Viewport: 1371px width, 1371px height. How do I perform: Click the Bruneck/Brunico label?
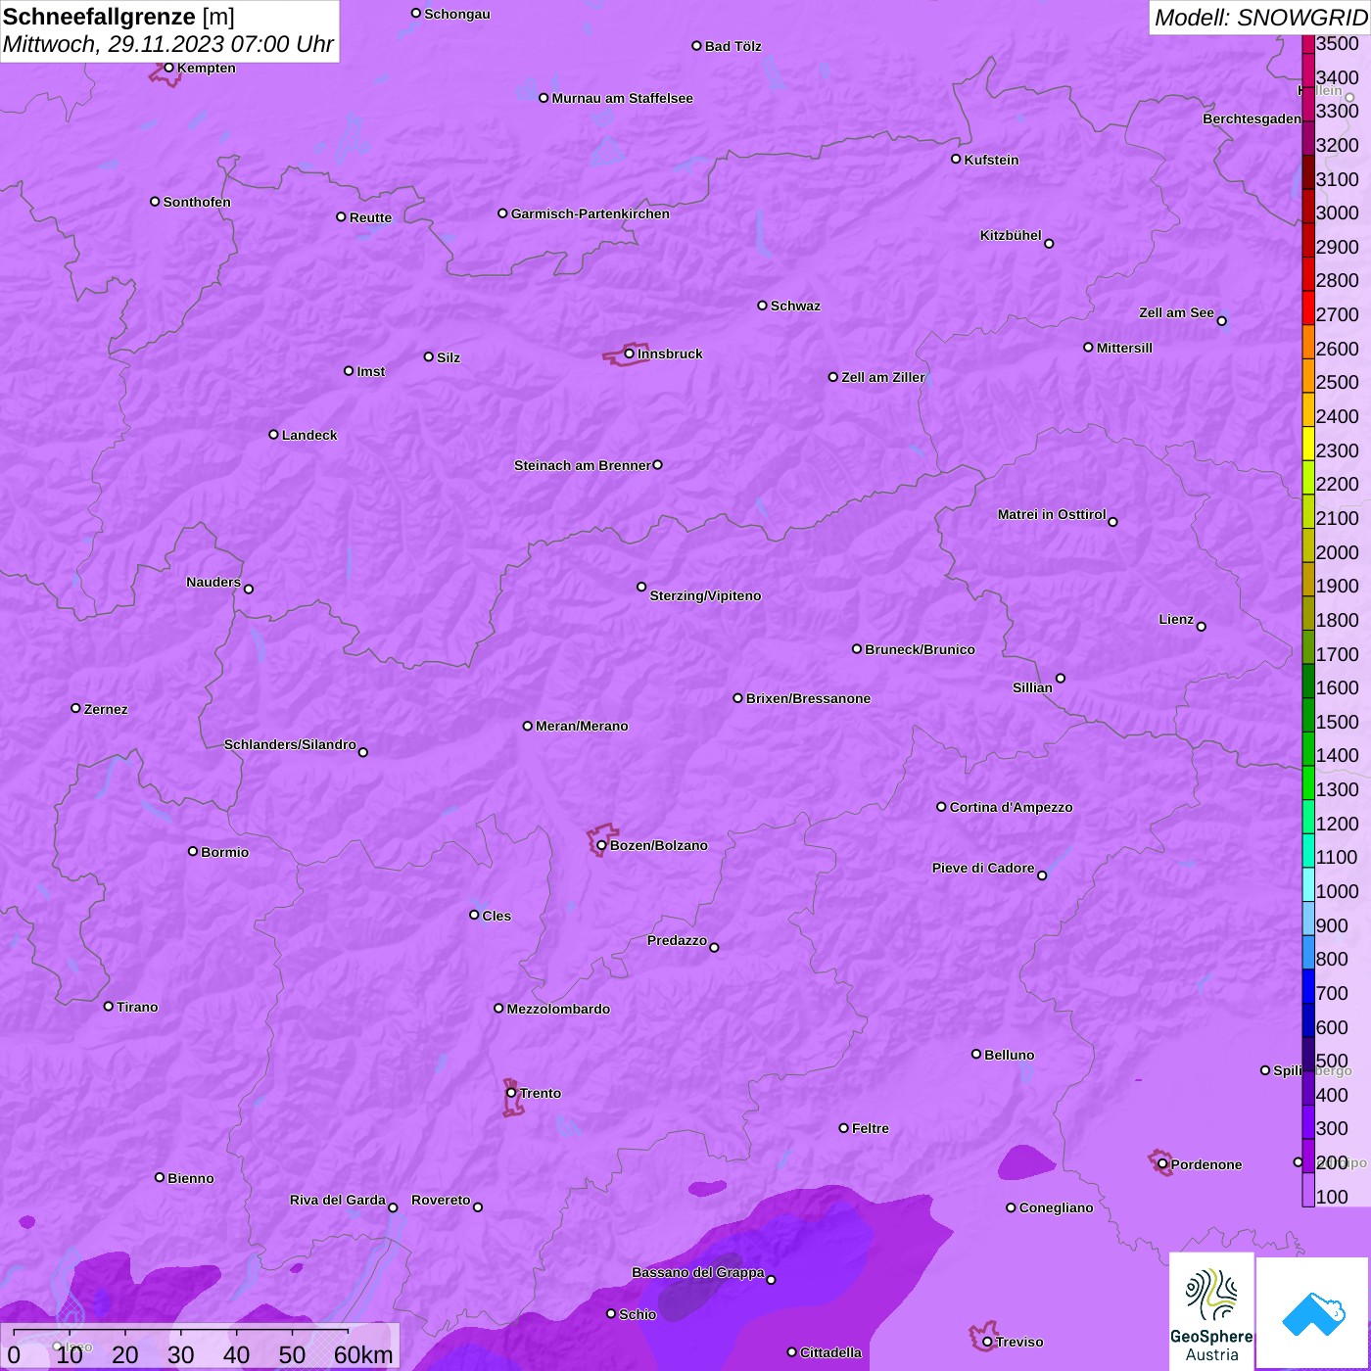tap(920, 649)
